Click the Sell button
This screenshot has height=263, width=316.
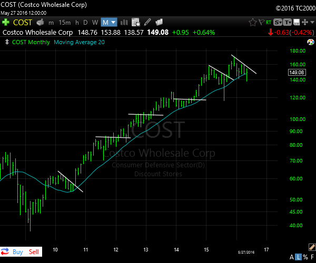point(34,252)
